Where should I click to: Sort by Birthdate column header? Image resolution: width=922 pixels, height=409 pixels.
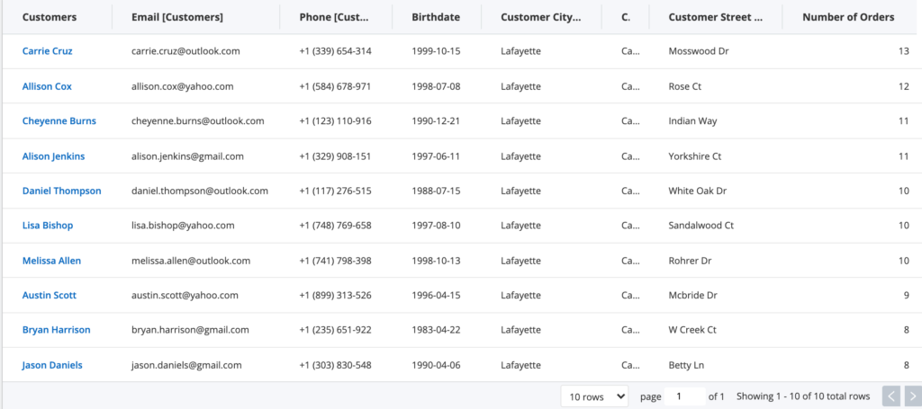tap(435, 17)
